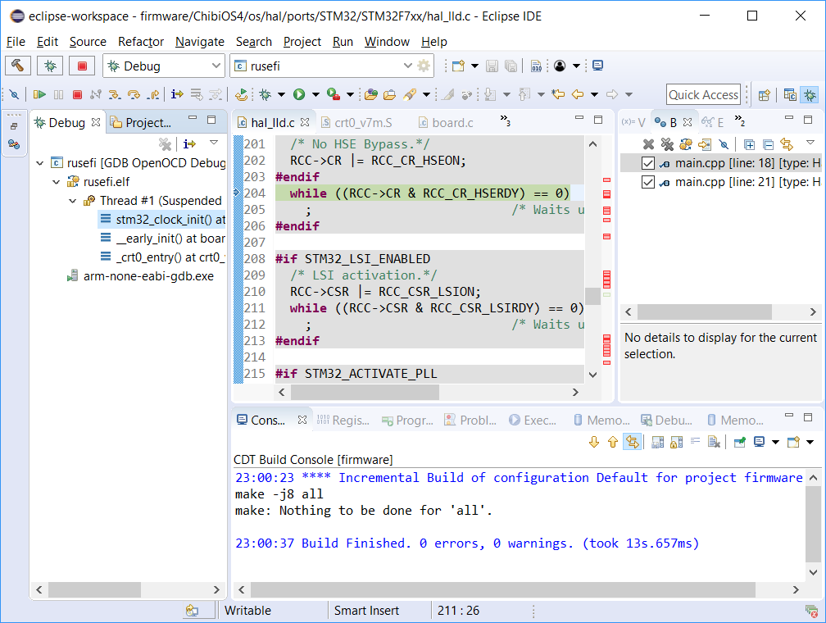Collapse the Thread #1 tree node
826x623 pixels.
pos(72,200)
